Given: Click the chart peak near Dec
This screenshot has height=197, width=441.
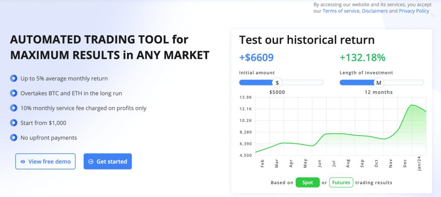Looking at the screenshot, I should [413, 105].
